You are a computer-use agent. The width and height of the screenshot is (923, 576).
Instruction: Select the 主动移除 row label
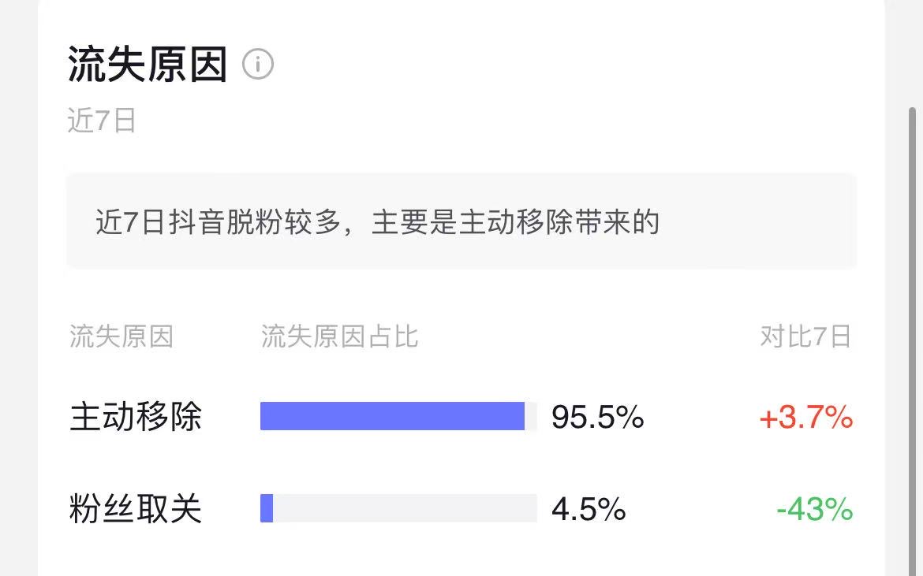[136, 416]
